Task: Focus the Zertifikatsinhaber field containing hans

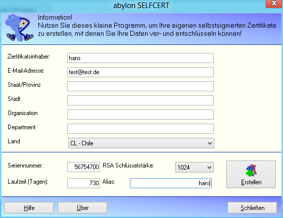Action: coord(140,58)
